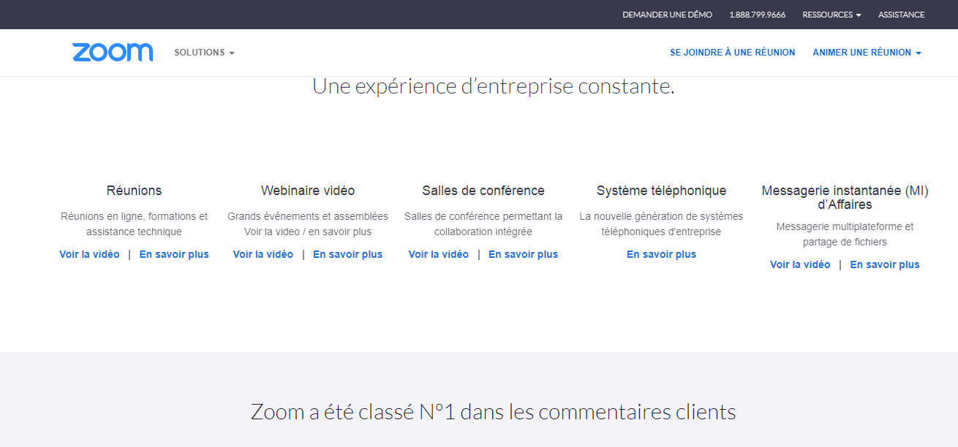Click DEMANDER UNE DÉMO link
958x447 pixels.
(x=667, y=15)
